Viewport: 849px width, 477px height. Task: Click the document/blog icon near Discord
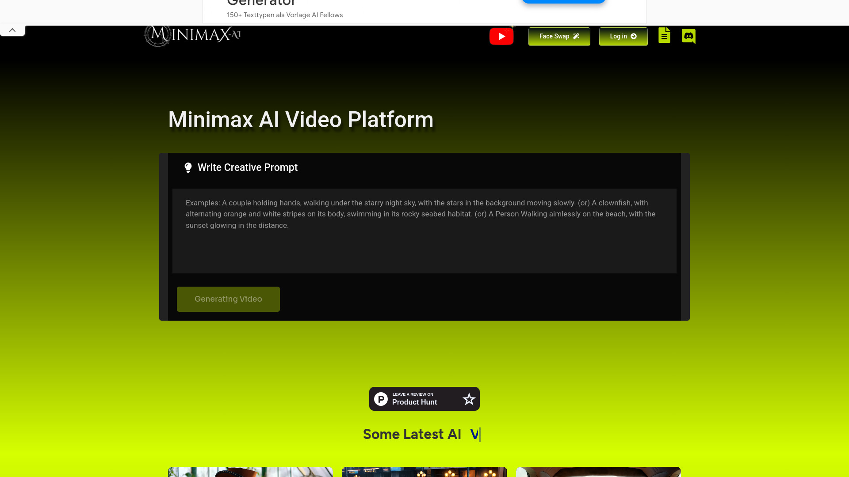(x=664, y=36)
